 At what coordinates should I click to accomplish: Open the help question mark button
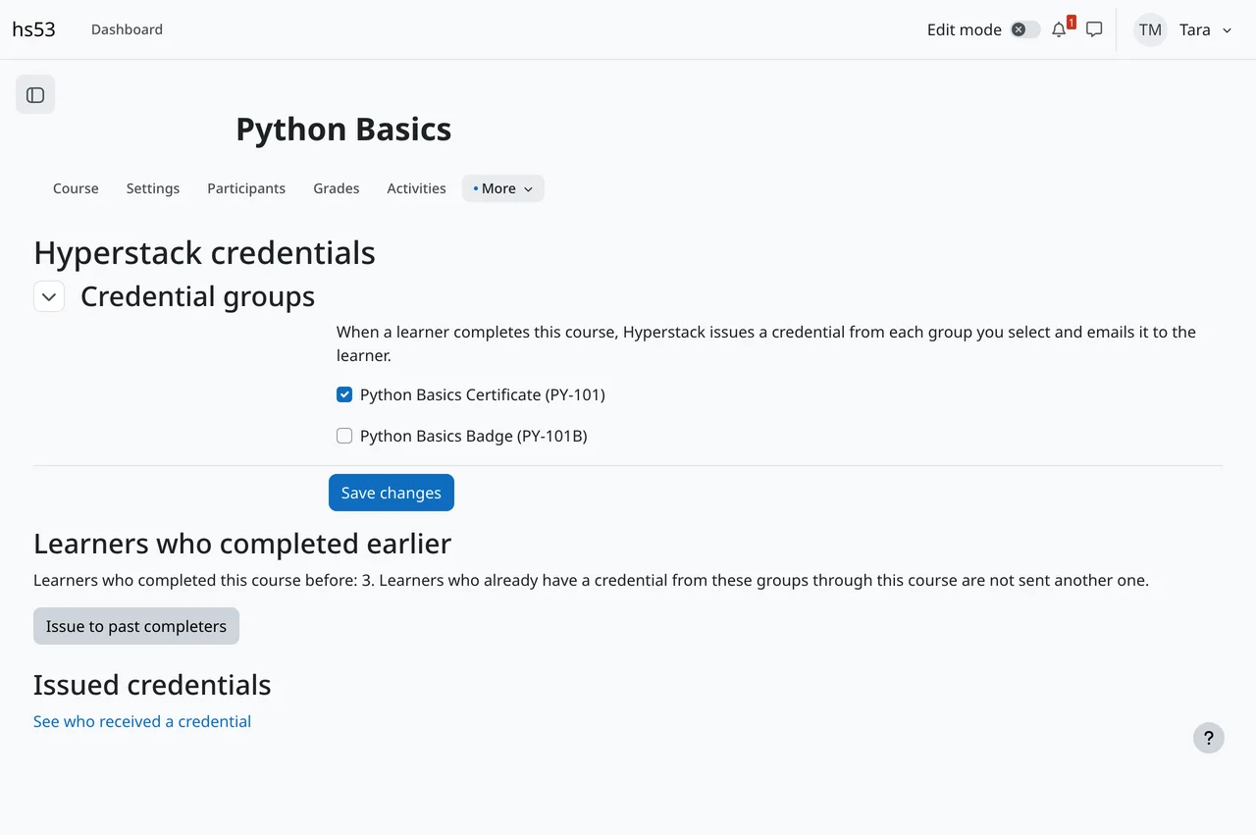1209,738
